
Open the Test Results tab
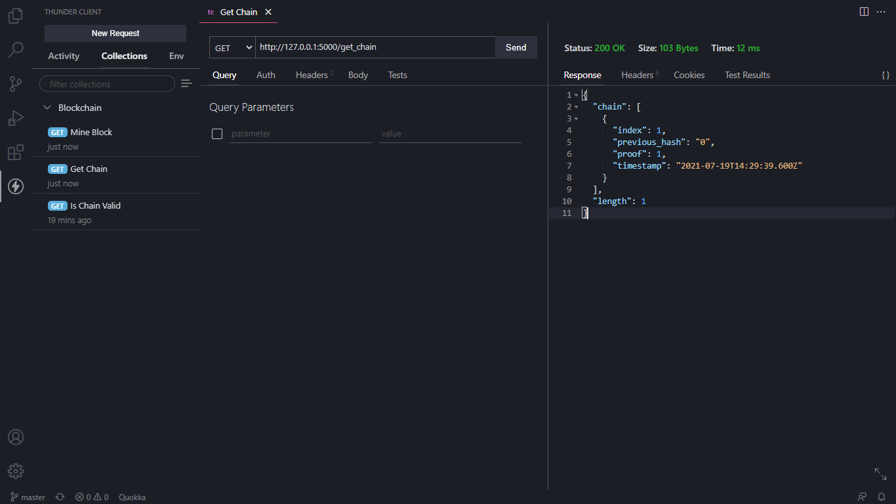pos(747,75)
